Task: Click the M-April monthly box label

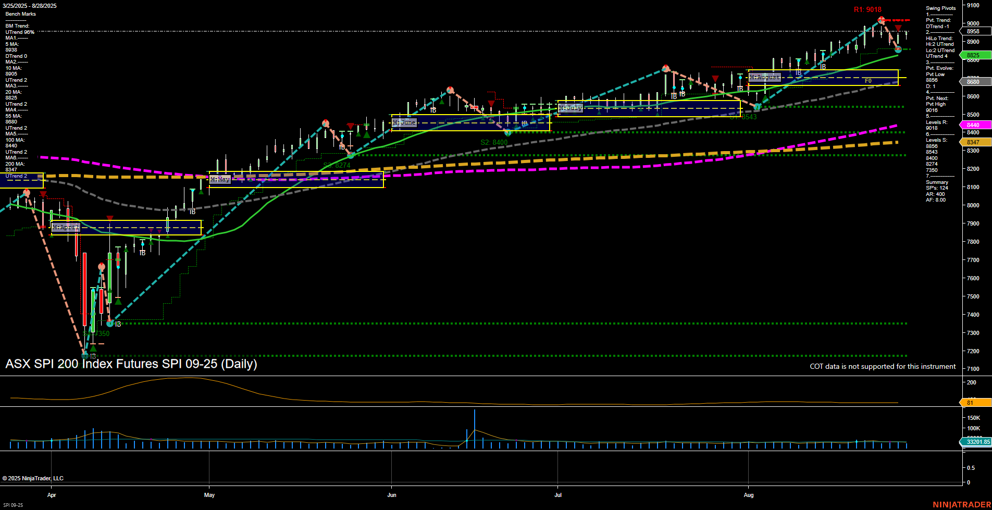Action: [x=66, y=227]
